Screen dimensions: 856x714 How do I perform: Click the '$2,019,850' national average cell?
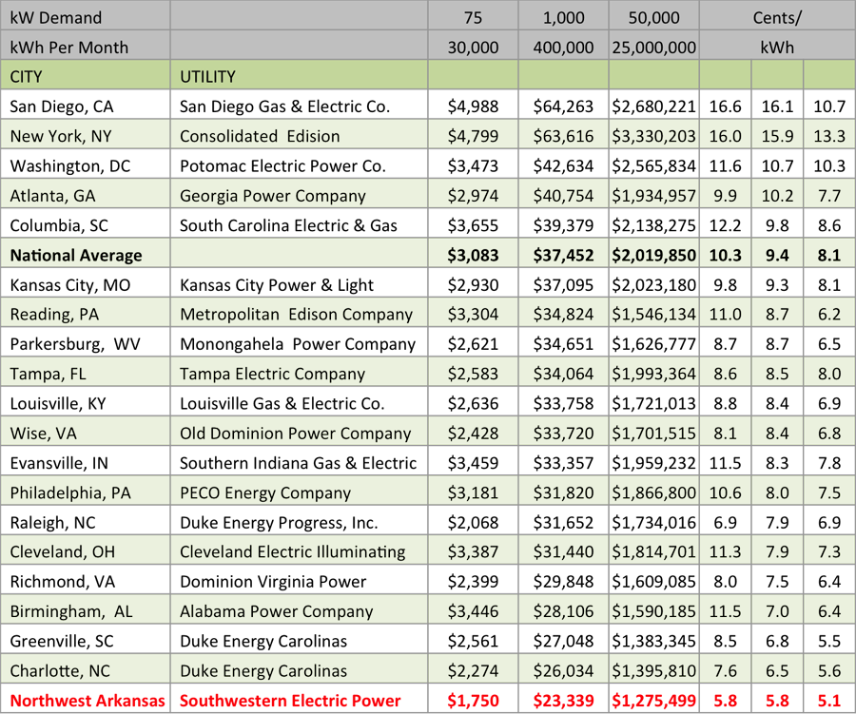654,254
